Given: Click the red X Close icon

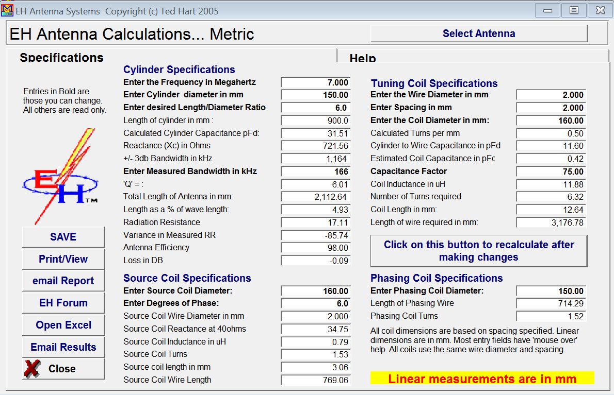Looking at the screenshot, I should (x=32, y=369).
